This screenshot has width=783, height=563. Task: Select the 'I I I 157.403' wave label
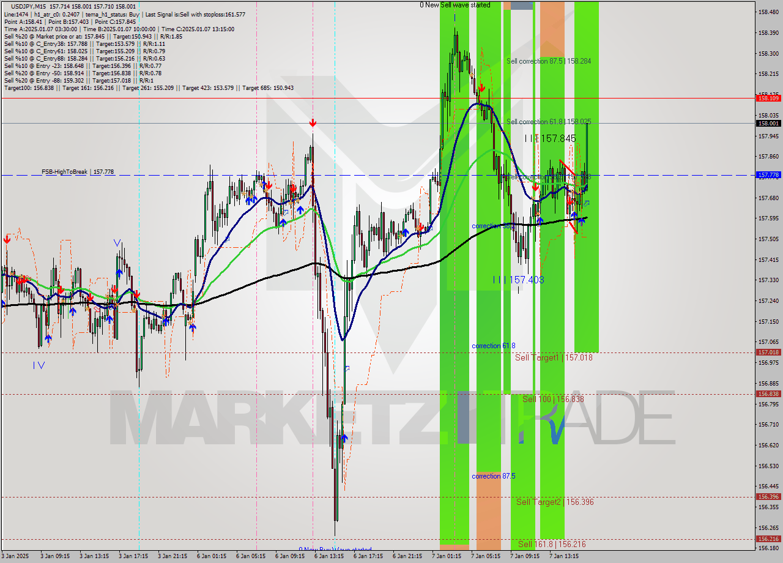point(518,280)
